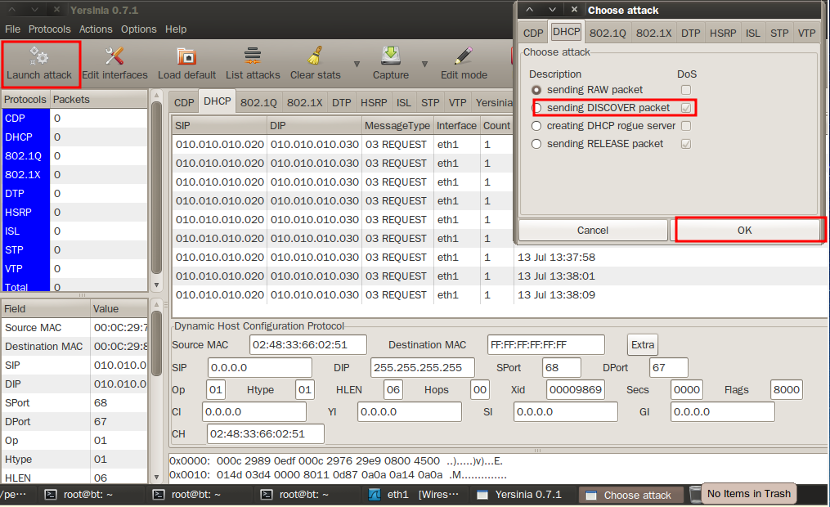Select creating DHCP rogue server option

pos(536,126)
